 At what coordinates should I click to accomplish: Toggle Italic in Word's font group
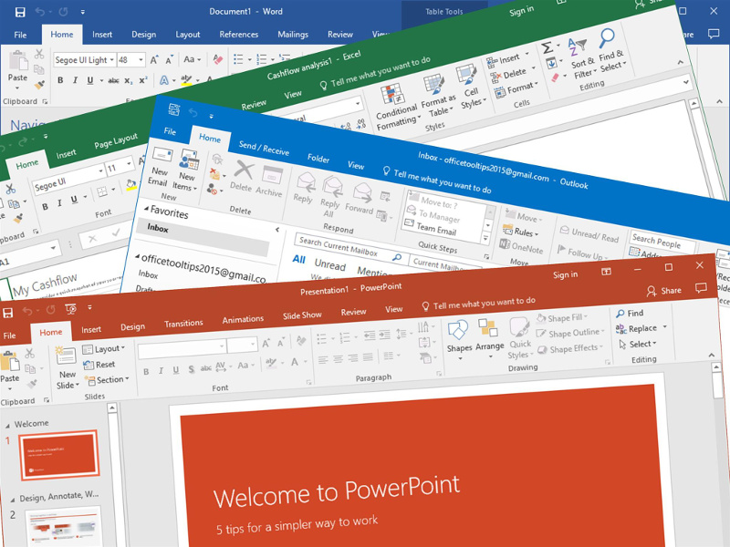click(x=74, y=80)
